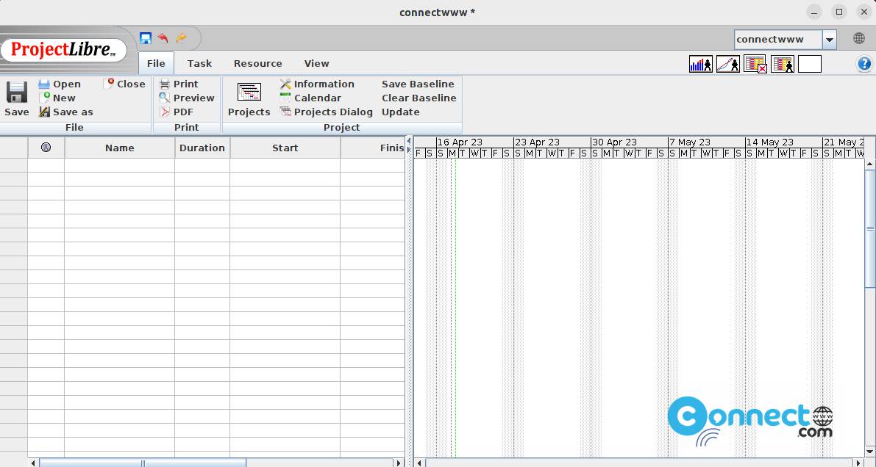Collapse the table pane with upper divider arrow
Image resolution: width=876 pixels, height=467 pixels.
click(409, 140)
